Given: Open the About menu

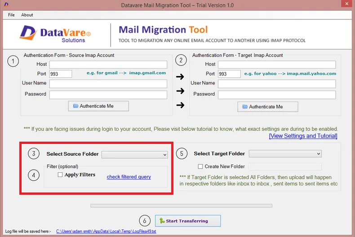Looking at the screenshot, I should pyautogui.click(x=27, y=15).
